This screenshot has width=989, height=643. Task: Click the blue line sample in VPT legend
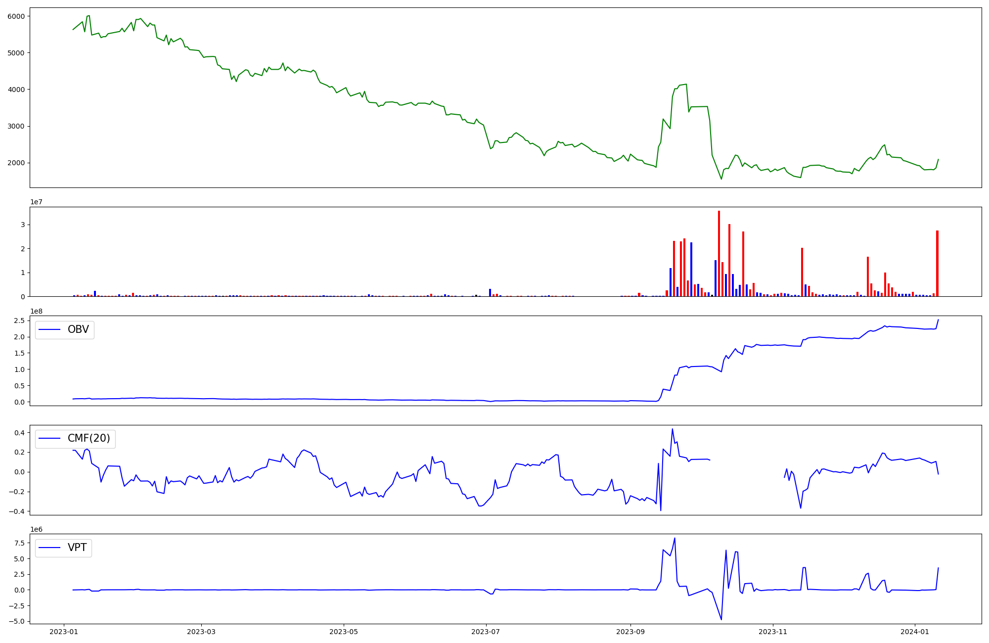(x=49, y=548)
